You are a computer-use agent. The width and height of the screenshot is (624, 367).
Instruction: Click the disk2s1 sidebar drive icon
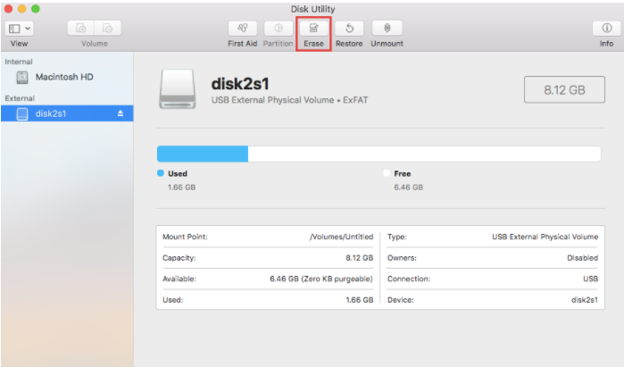(x=22, y=113)
